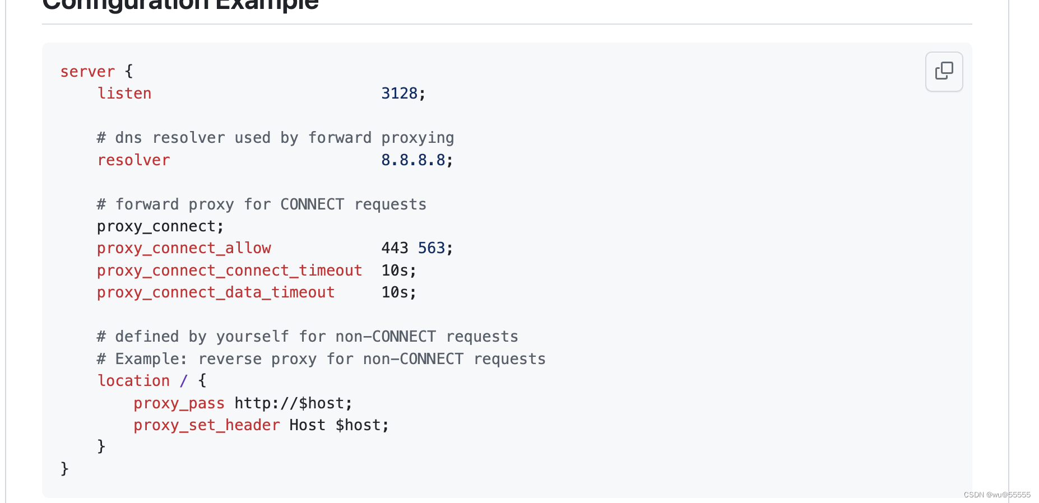Select 'proxy_connect_connect_timeout' directive
This screenshot has width=1039, height=503.
click(x=230, y=271)
